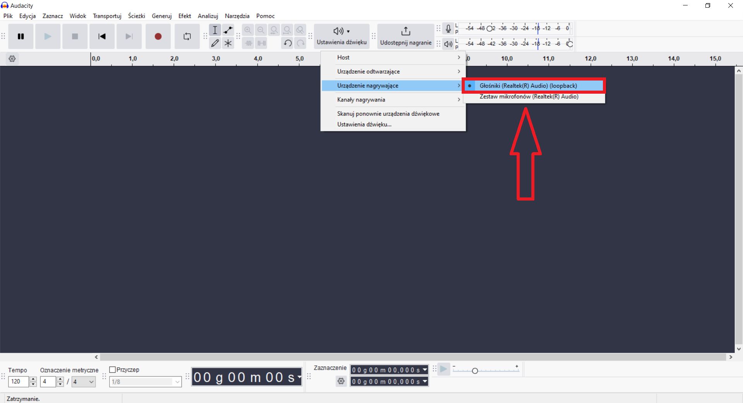Select the Selection (I-beam) tool
This screenshot has width=743, height=403.
pos(215,30)
